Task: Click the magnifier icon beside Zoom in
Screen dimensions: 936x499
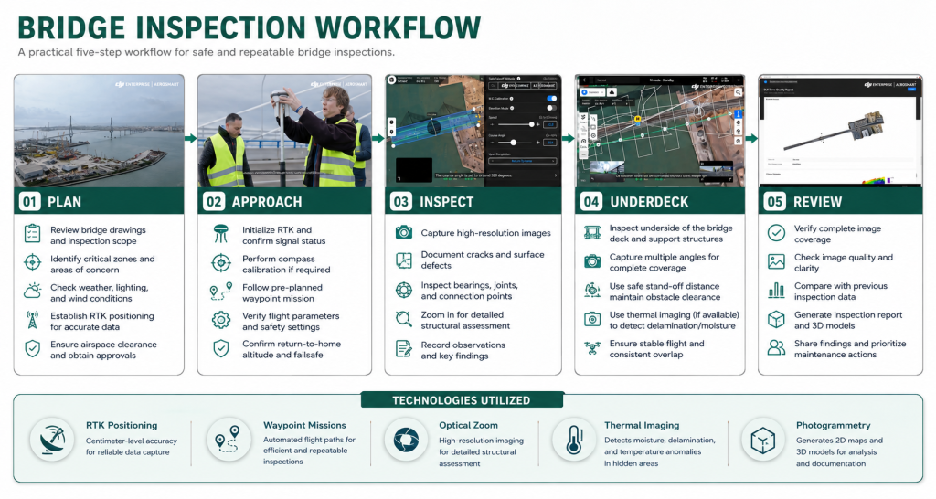Action: [403, 319]
